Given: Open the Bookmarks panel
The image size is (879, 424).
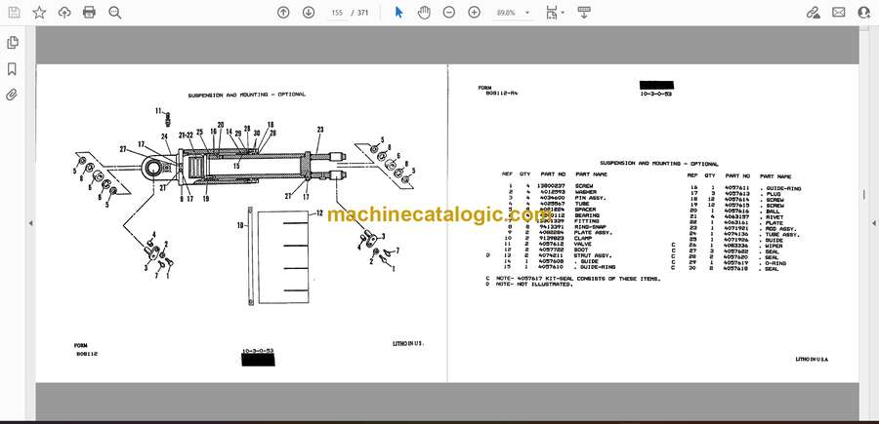Looking at the screenshot, I should point(12,69).
